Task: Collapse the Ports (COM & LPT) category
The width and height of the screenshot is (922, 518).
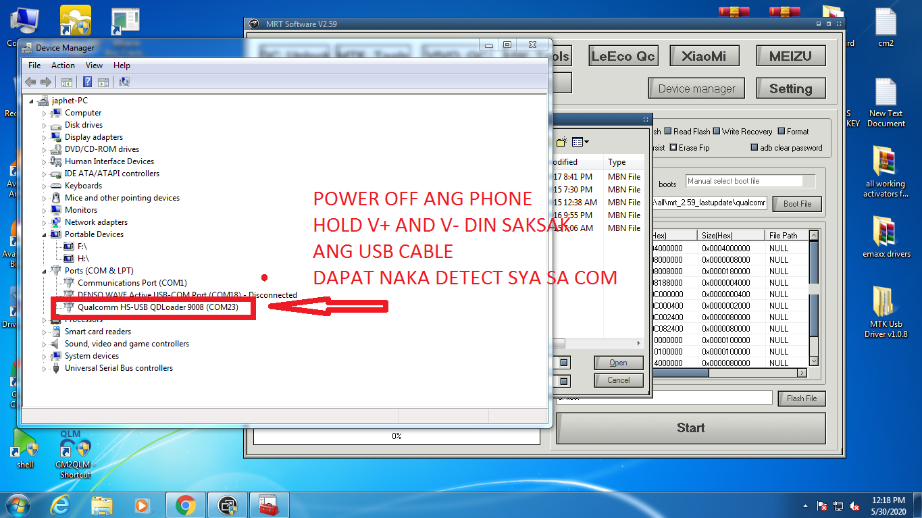Action: pos(45,271)
